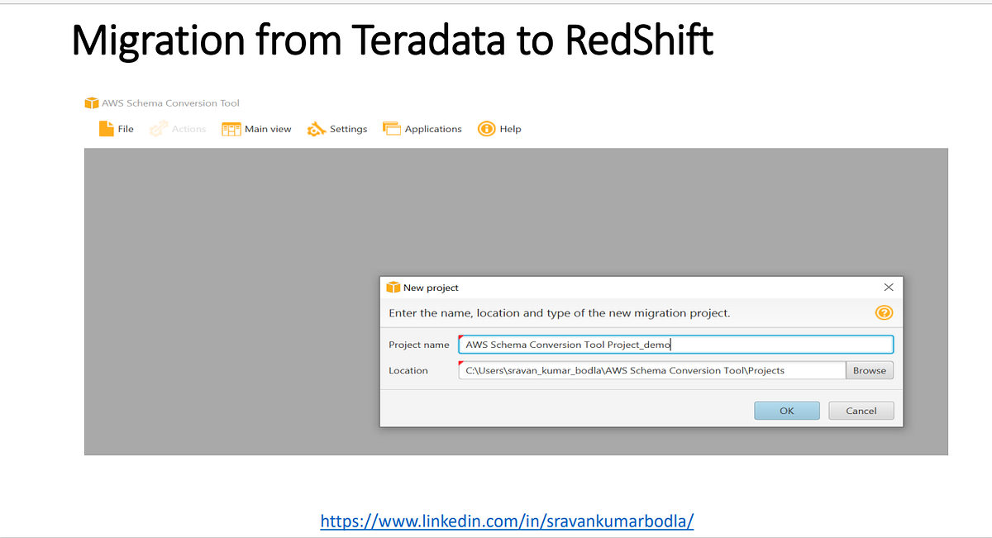This screenshot has height=538, width=992.
Task: Select the Project name text field
Action: (675, 344)
